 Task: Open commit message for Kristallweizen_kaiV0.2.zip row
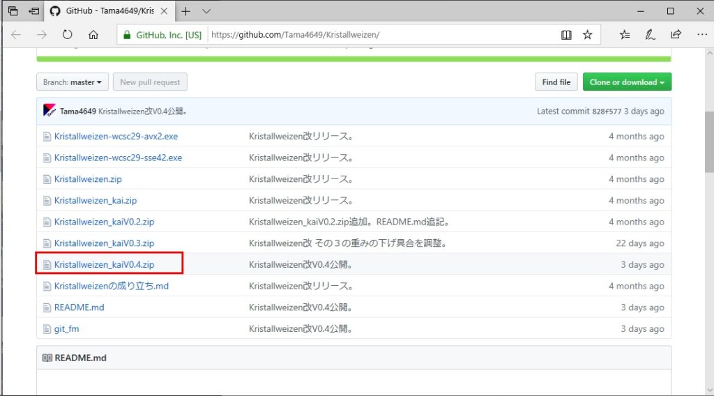tap(350, 222)
